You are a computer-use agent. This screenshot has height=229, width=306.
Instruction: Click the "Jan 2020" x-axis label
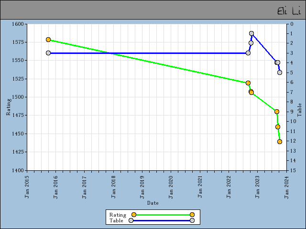pos(171,187)
